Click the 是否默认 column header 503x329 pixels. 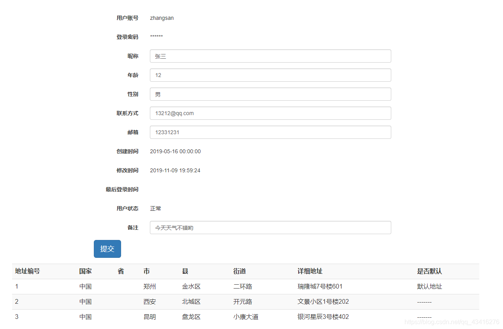[x=430, y=271]
